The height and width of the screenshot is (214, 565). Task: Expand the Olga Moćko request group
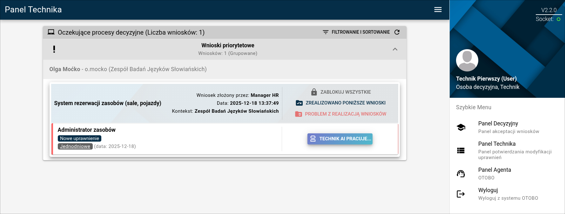(x=128, y=69)
